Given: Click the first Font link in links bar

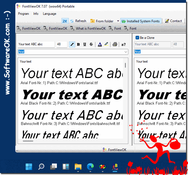Looking at the screenshot, I should 115,29.
